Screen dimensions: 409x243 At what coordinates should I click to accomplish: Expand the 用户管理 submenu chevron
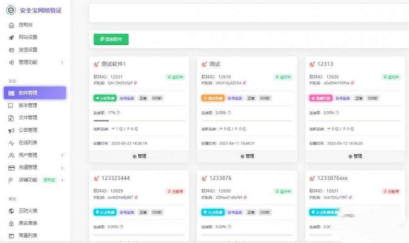click(62, 155)
